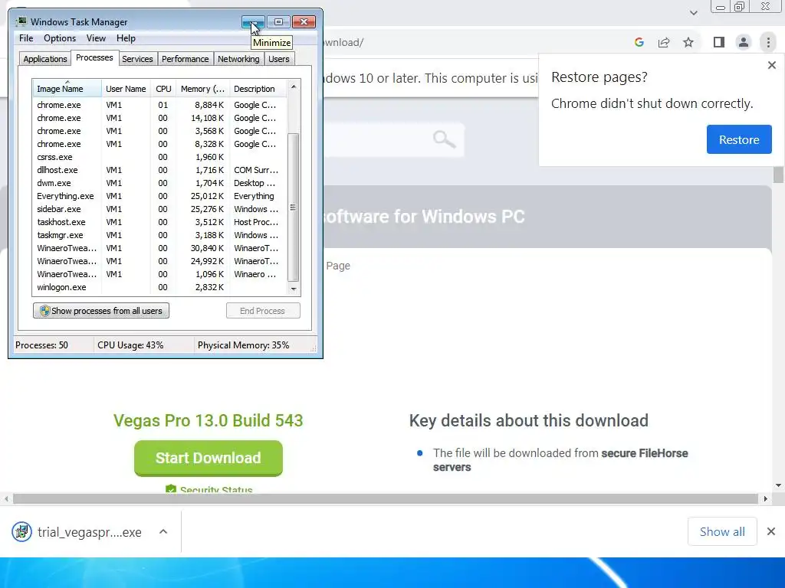785x588 pixels.
Task: Select the taskmgr.exe process
Action: 159,235
